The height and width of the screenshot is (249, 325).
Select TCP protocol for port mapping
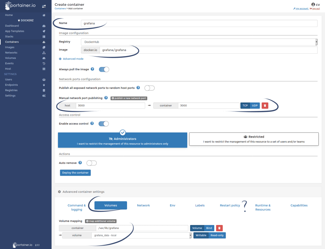click(245, 105)
